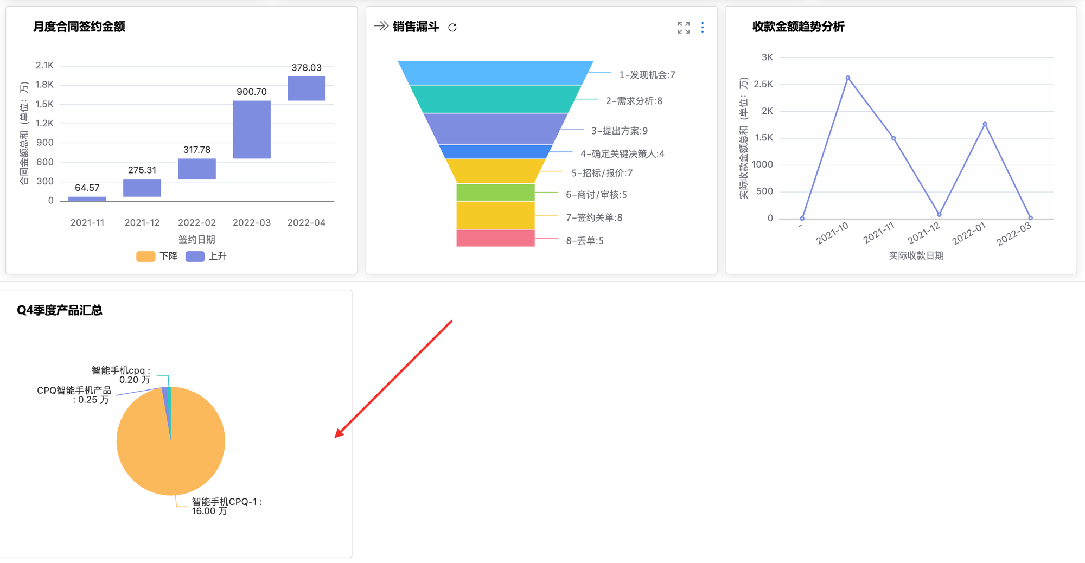
Task: Expand the 销售漏斗 chart to fullscreen
Action: 684,28
